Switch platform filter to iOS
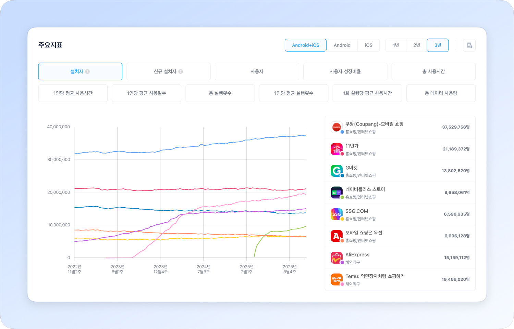 click(x=368, y=45)
